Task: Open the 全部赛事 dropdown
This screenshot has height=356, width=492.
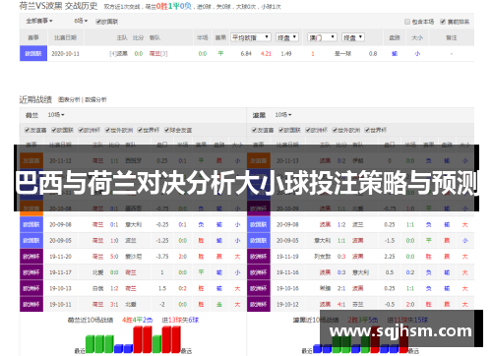Action: click(x=39, y=21)
